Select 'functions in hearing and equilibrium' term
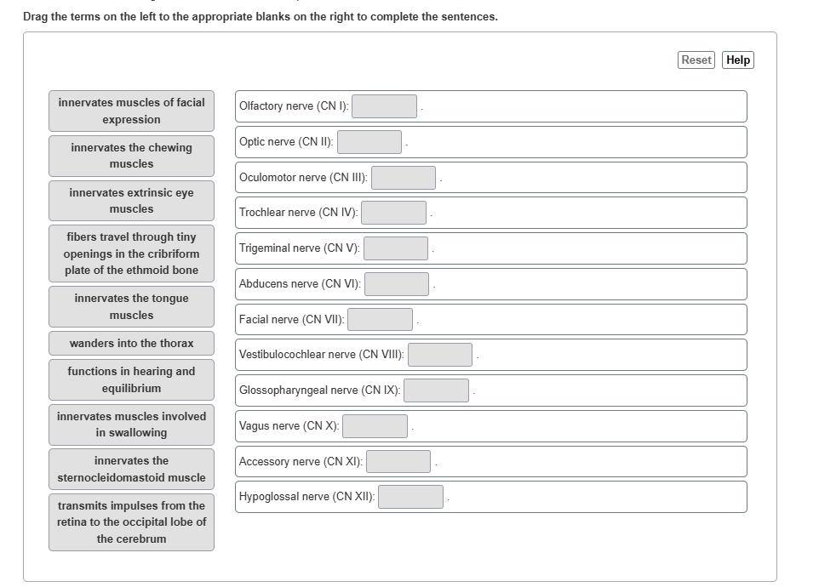Viewport: 819px width, 587px height. pyautogui.click(x=131, y=379)
